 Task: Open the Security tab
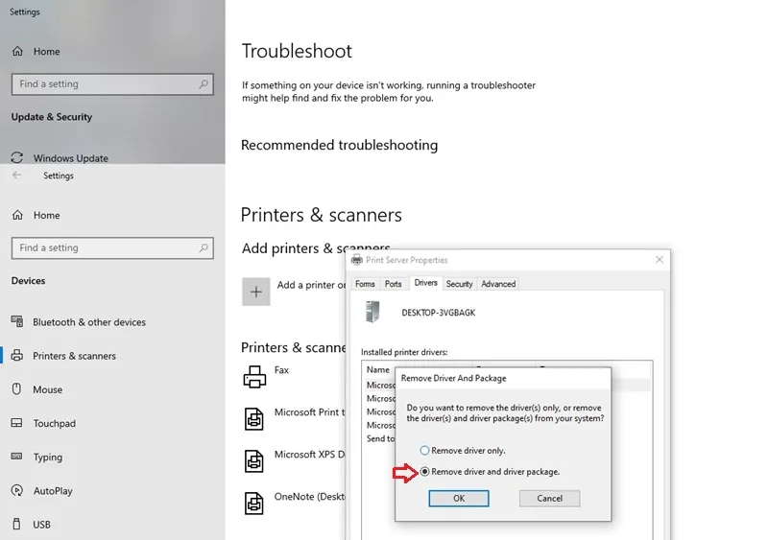point(459,284)
